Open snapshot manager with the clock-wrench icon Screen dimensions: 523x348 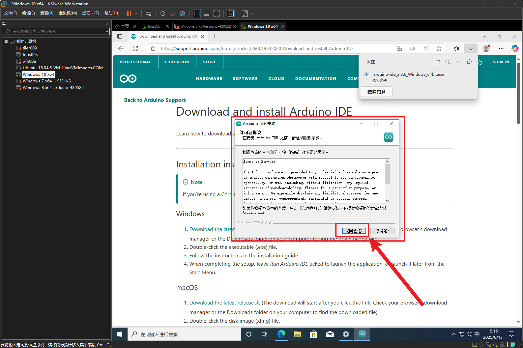tap(183, 14)
